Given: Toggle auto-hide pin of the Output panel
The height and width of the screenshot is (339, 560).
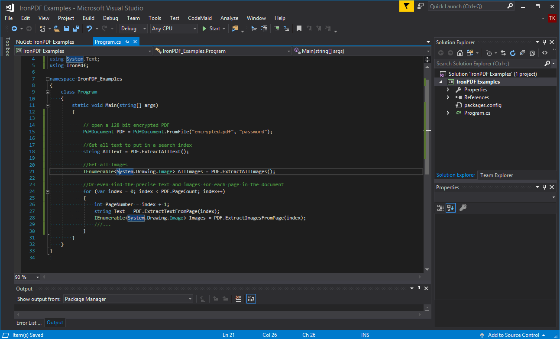Looking at the screenshot, I should tap(419, 288).
